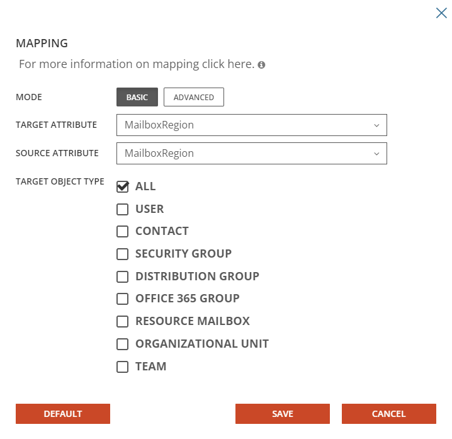Uncheck the ALL object type checkbox
Screen dimensions: 452x439
click(123, 186)
